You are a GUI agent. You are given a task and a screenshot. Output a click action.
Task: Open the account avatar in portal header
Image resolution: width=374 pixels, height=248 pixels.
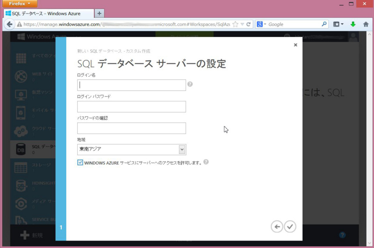[353, 36]
